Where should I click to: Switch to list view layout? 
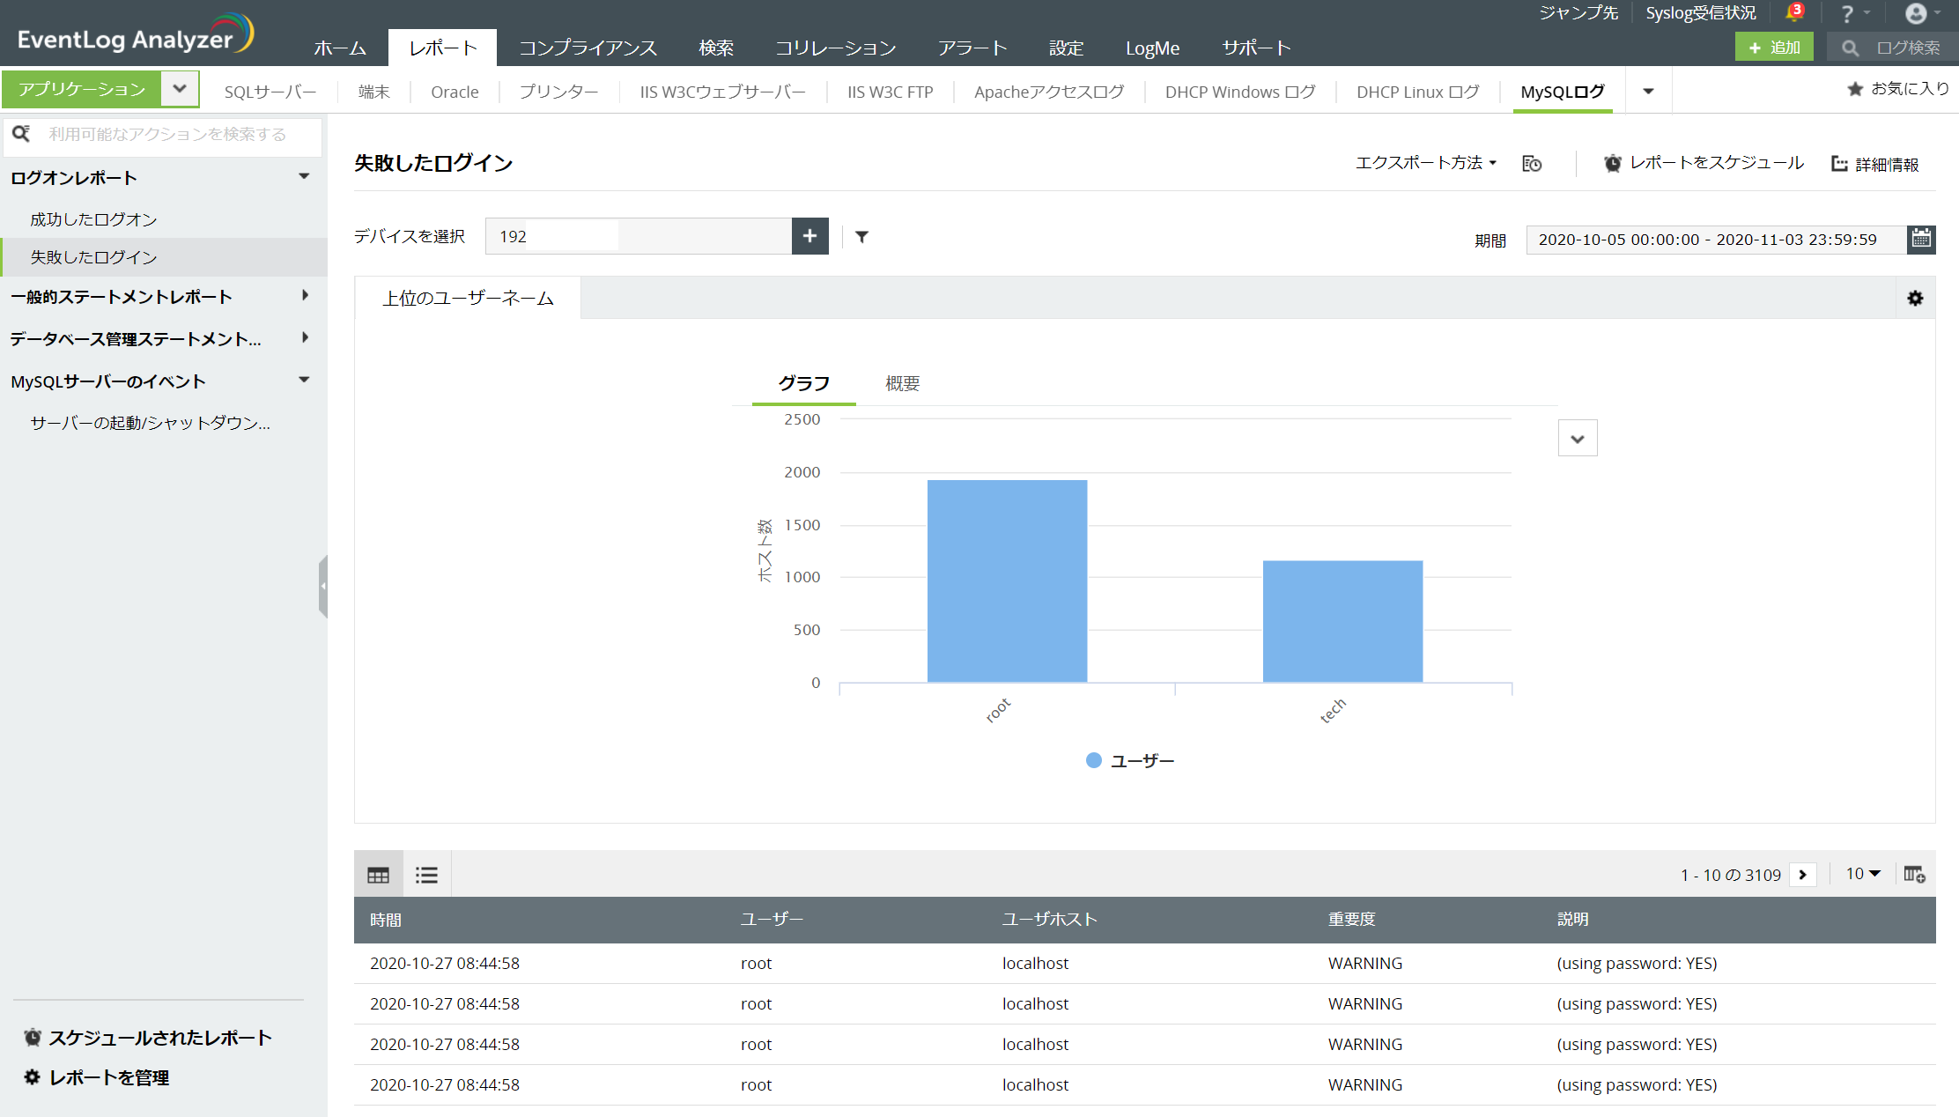point(426,875)
